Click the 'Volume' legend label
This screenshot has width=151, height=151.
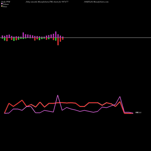coord(6,4)
